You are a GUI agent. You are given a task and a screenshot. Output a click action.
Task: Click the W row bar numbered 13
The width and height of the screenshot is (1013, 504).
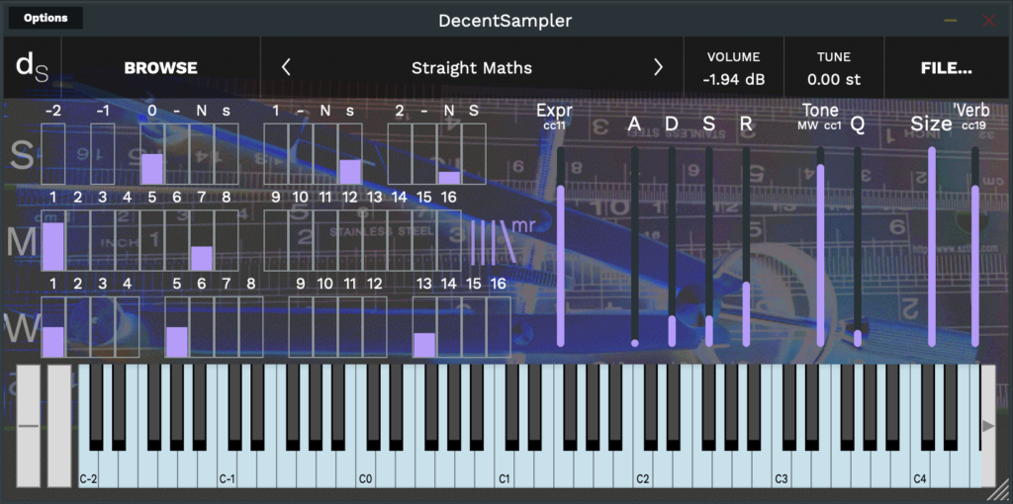click(424, 326)
